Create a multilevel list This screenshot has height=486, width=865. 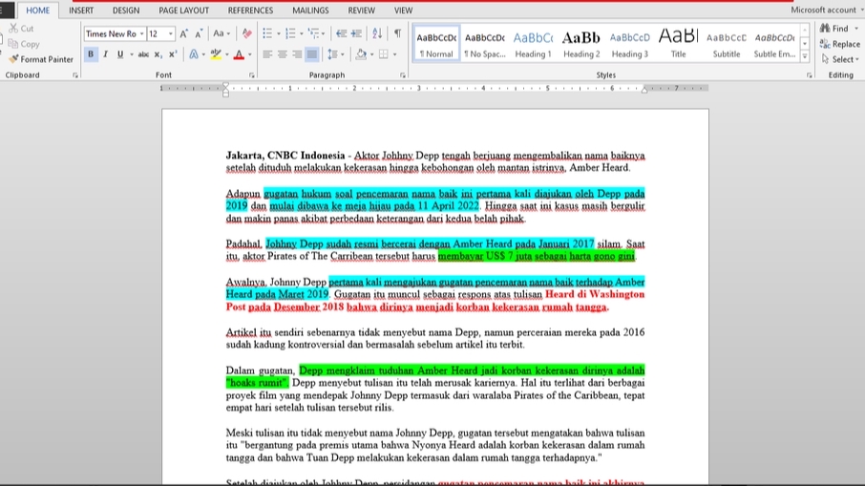click(313, 33)
